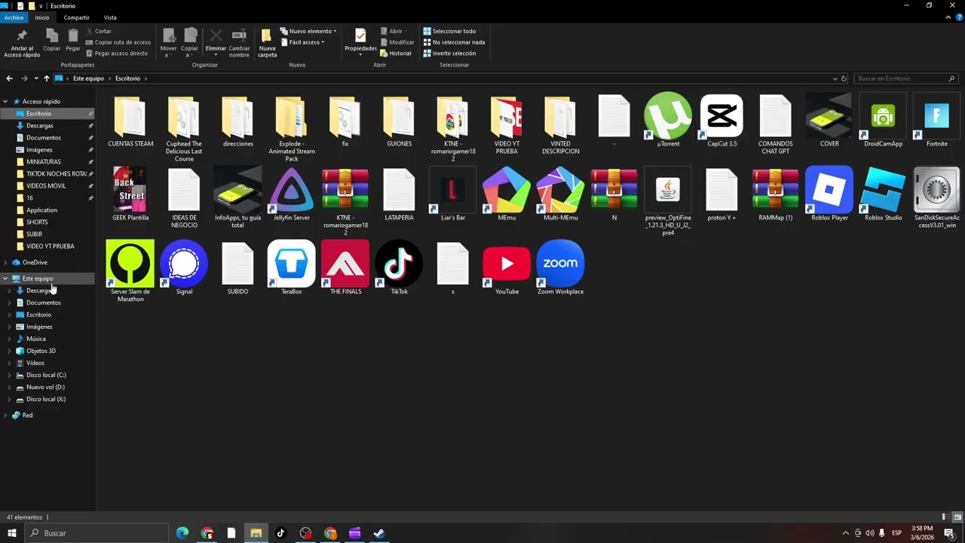Click Pegar acceso directo

pos(117,54)
